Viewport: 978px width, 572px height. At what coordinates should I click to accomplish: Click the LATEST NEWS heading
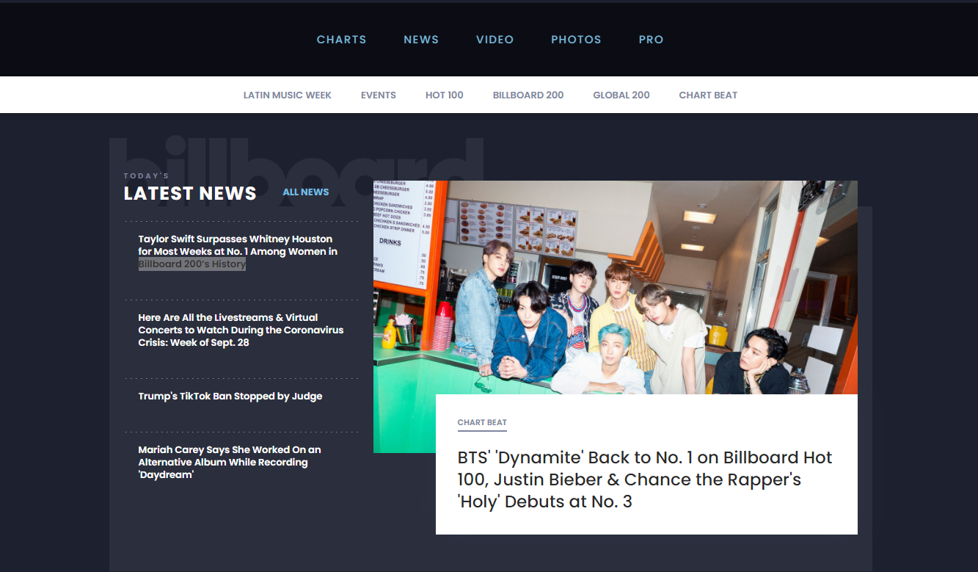point(190,193)
